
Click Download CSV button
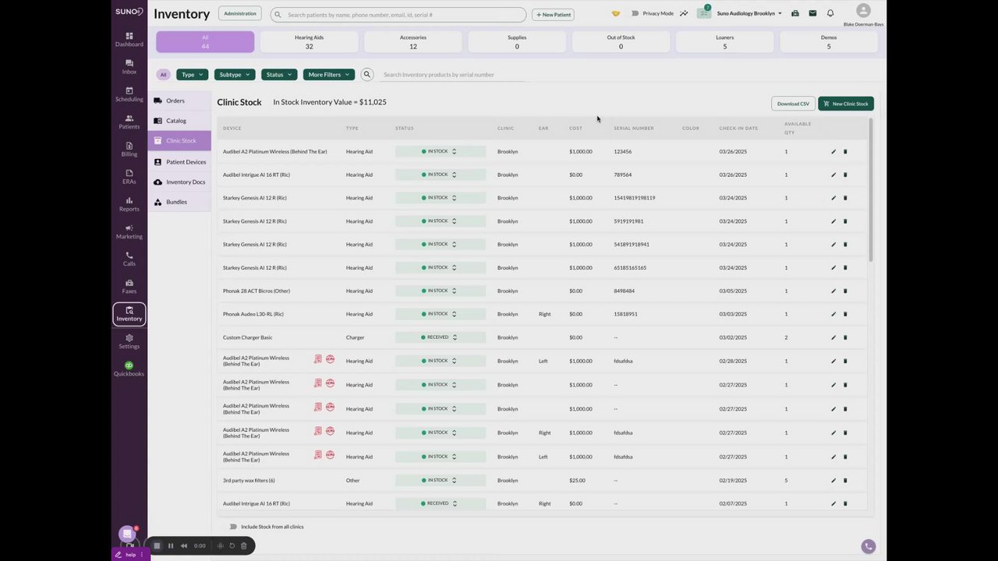pos(793,104)
